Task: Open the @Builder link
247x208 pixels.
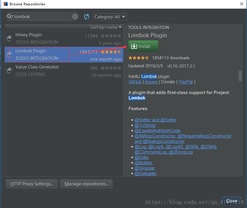Action: coord(143,163)
